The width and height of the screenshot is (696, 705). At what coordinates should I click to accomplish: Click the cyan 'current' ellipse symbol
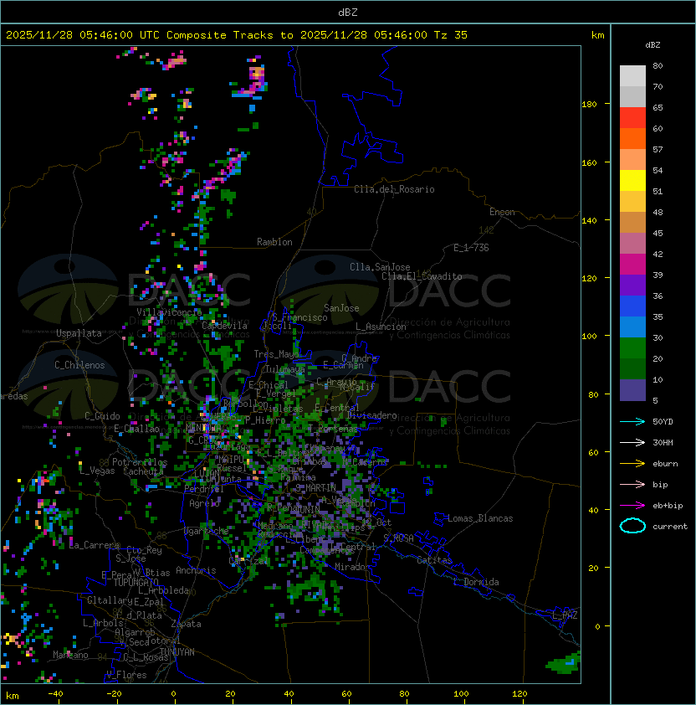[x=632, y=526]
